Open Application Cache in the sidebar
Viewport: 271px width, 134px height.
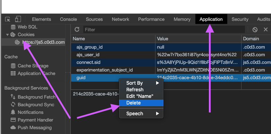point(33,73)
